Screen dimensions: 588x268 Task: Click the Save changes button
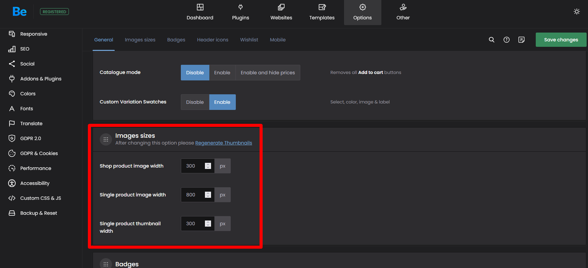pyautogui.click(x=561, y=40)
